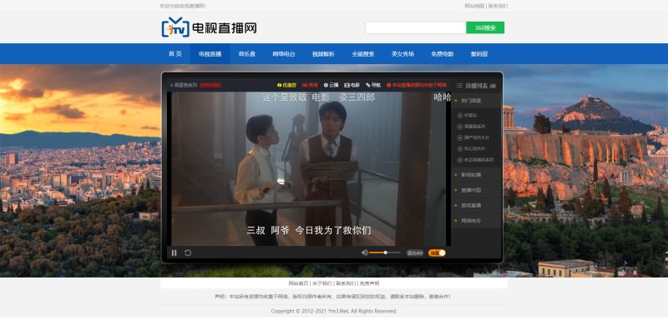Click the search input field
668x325 pixels.
[416, 27]
